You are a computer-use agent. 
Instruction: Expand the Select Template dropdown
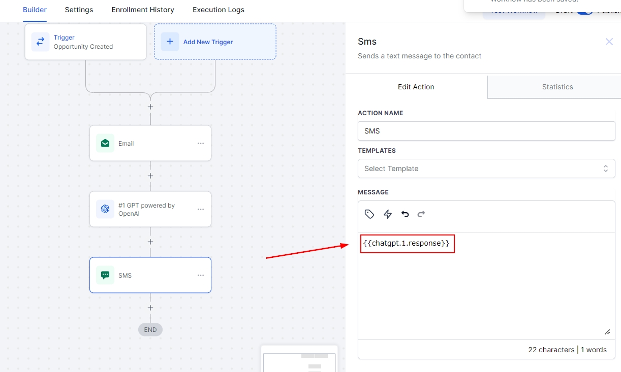click(x=486, y=168)
